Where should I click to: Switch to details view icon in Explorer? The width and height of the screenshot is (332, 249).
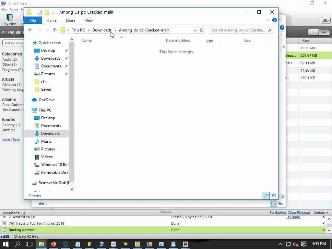pos(267,196)
